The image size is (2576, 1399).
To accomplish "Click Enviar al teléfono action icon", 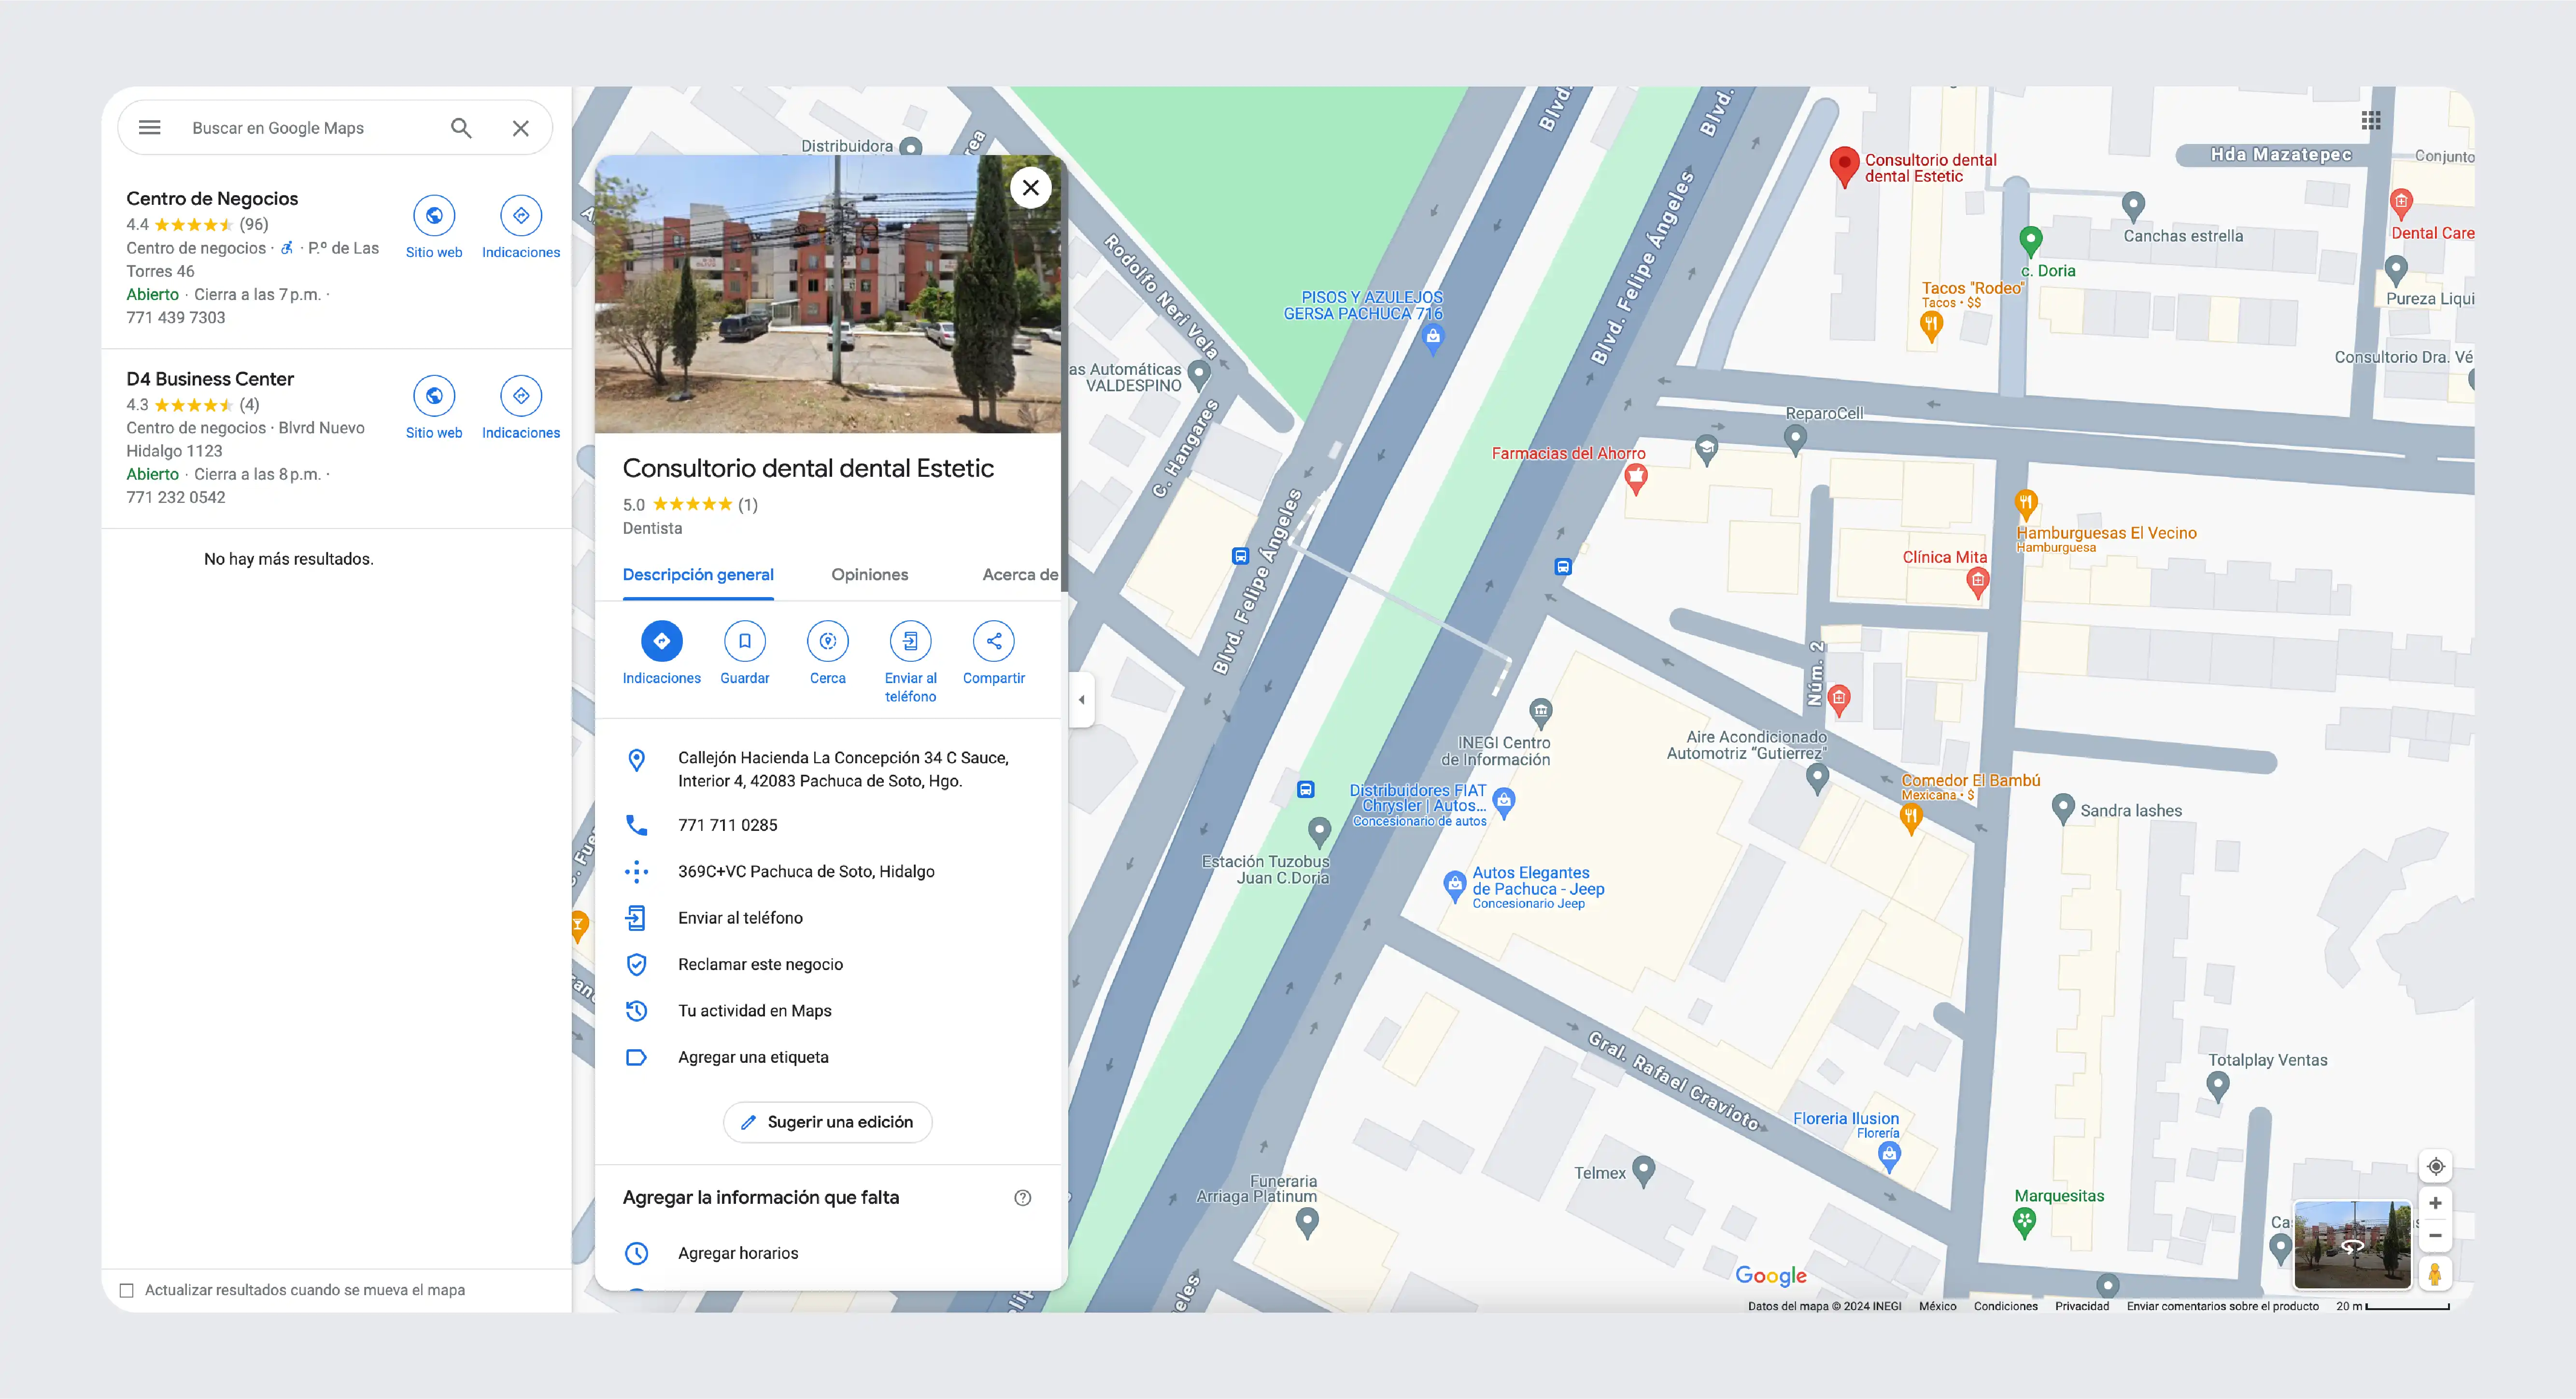I will tap(910, 641).
